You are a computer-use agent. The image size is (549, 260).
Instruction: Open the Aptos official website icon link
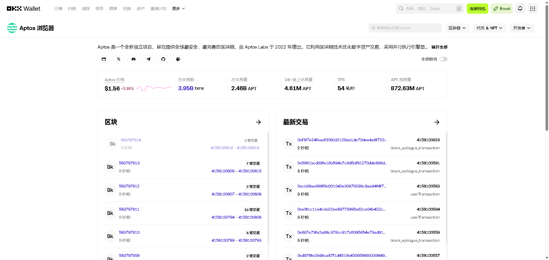(x=104, y=59)
